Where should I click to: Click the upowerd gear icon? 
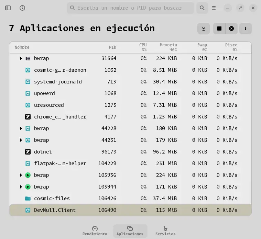pyautogui.click(x=28, y=93)
